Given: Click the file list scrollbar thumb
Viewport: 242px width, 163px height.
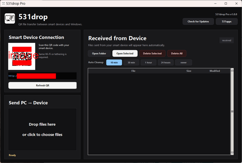Looking at the screenshot, I should coord(232,111).
